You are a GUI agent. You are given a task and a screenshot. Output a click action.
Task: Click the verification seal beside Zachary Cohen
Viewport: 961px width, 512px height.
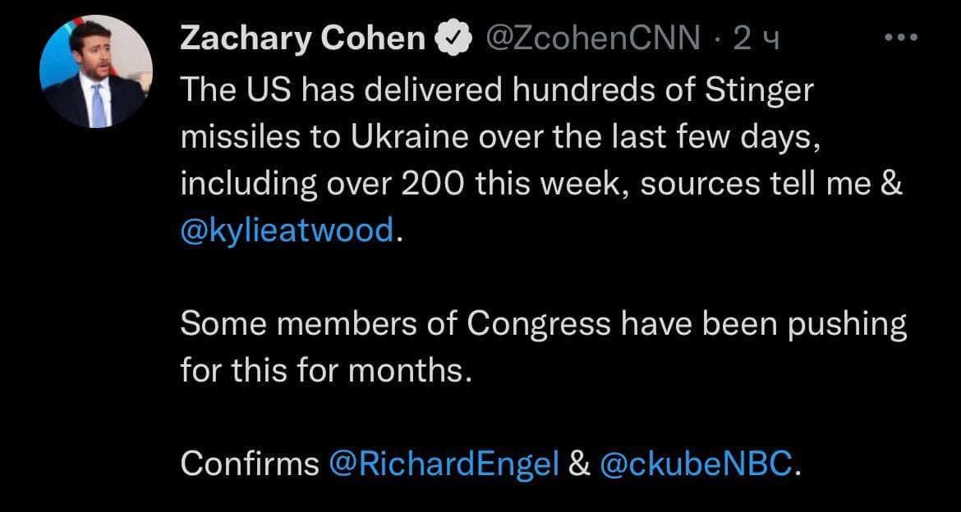pyautogui.click(x=454, y=36)
